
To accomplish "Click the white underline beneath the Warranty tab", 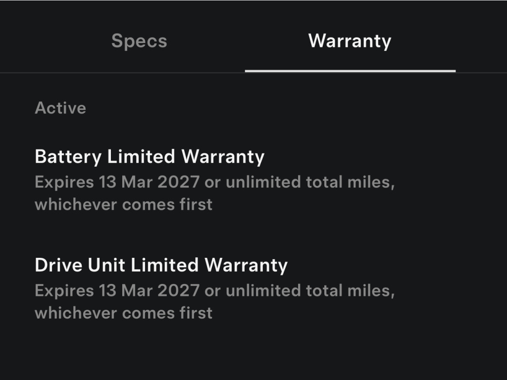I will 350,71.
